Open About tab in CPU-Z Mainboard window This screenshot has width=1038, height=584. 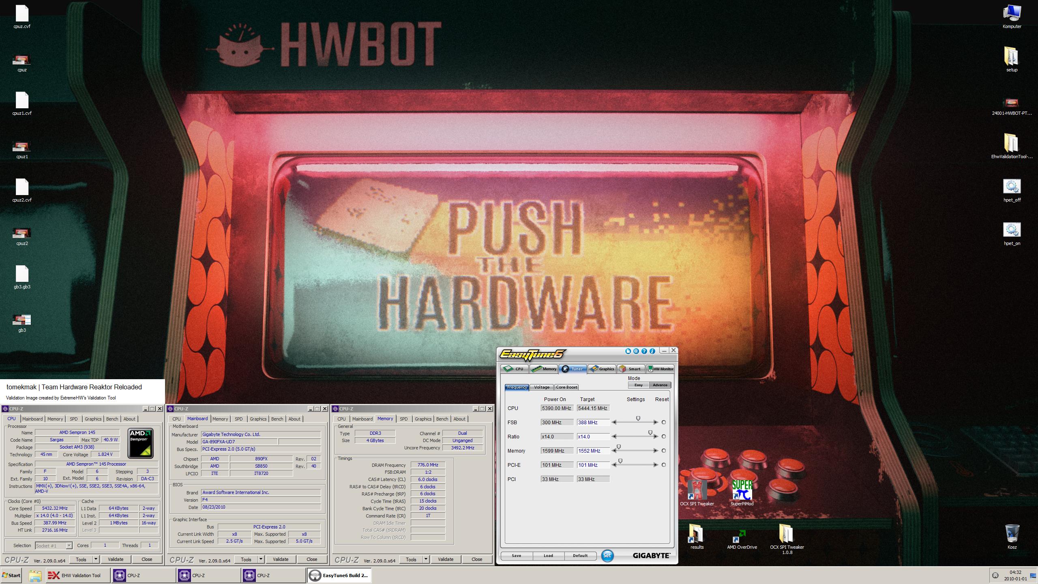pos(294,419)
